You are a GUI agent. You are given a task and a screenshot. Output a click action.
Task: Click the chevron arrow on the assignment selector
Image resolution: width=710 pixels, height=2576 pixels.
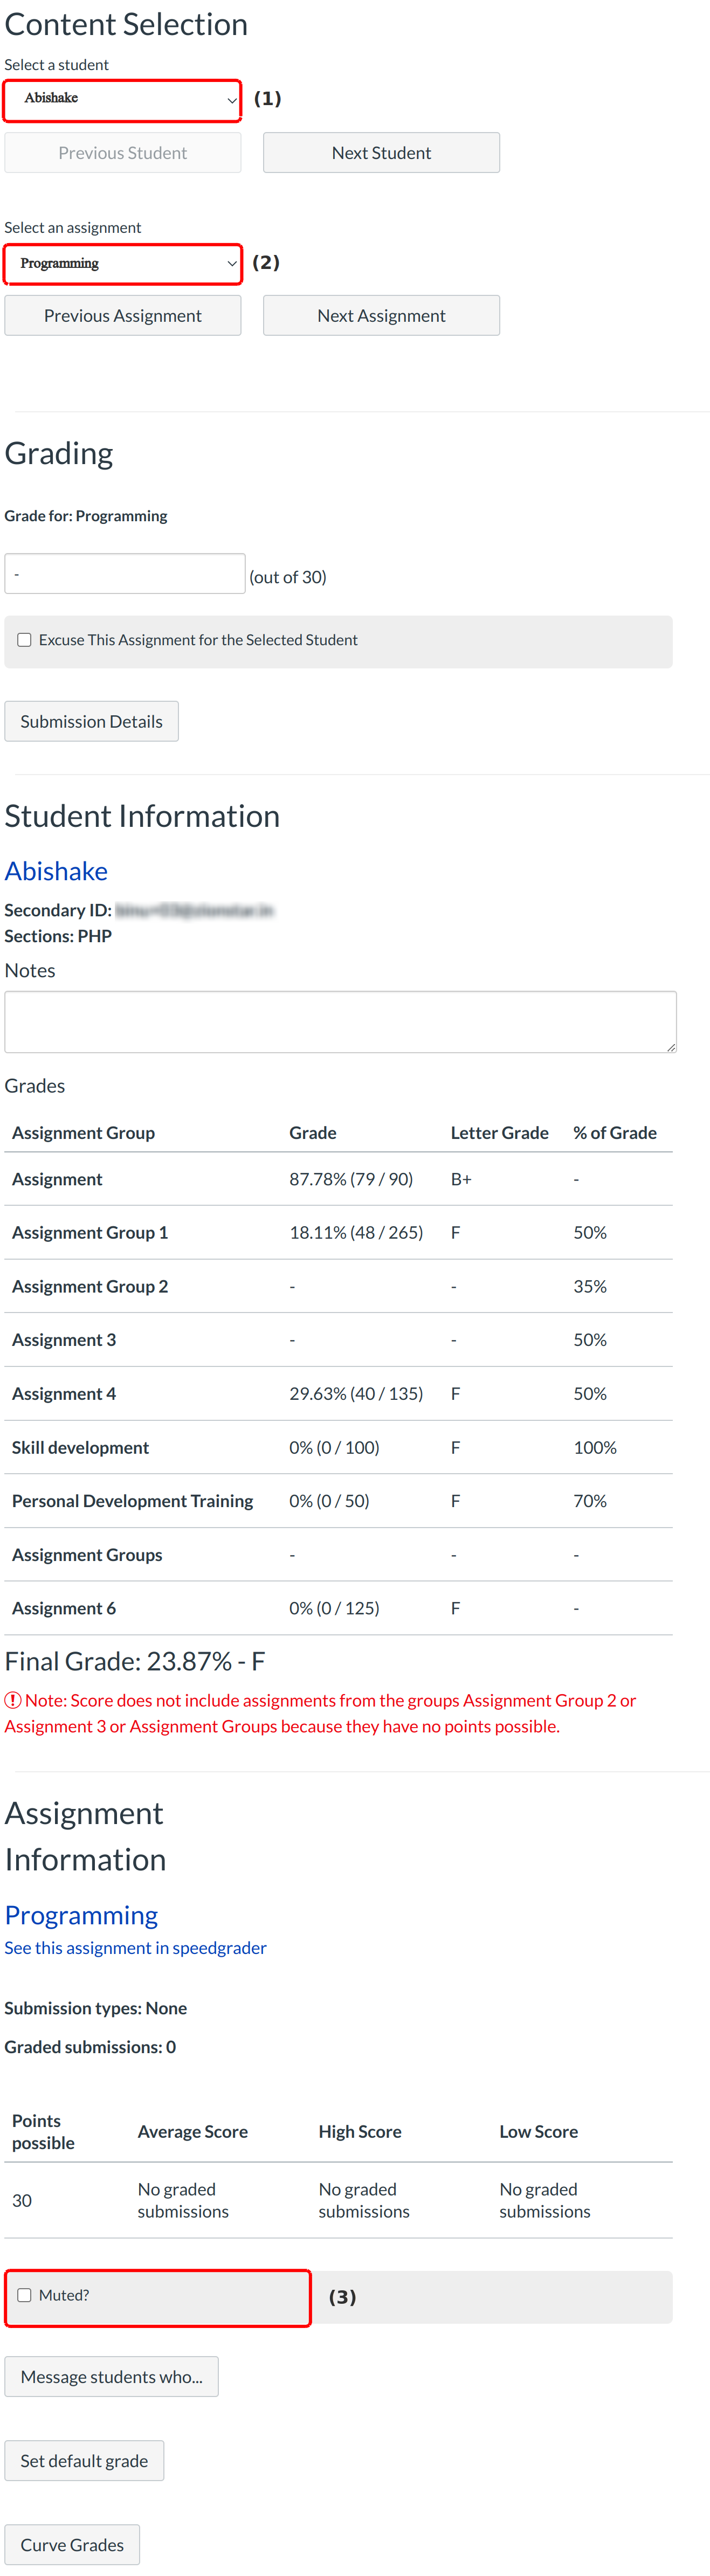[231, 264]
